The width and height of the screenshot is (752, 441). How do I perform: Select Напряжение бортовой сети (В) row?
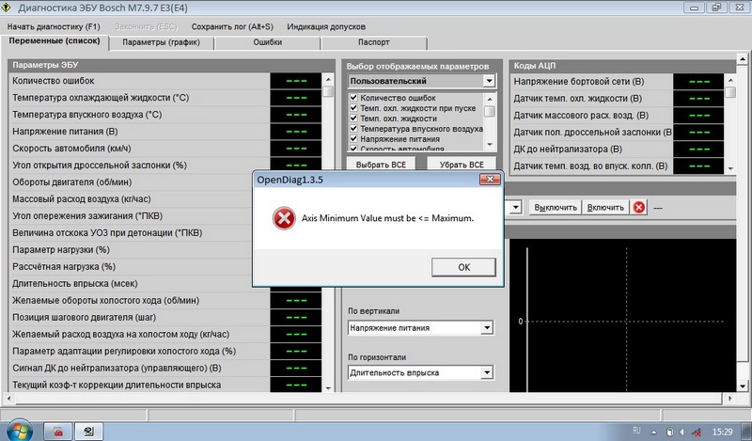coord(618,82)
